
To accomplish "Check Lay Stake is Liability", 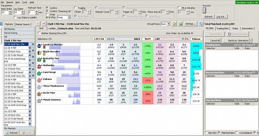I will 15,17.
